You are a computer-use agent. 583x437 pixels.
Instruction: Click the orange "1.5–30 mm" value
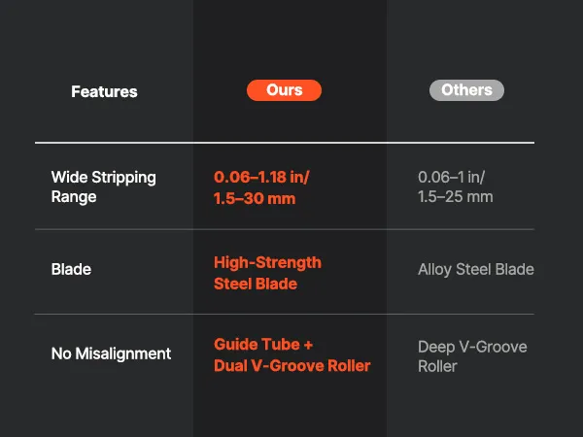click(255, 197)
